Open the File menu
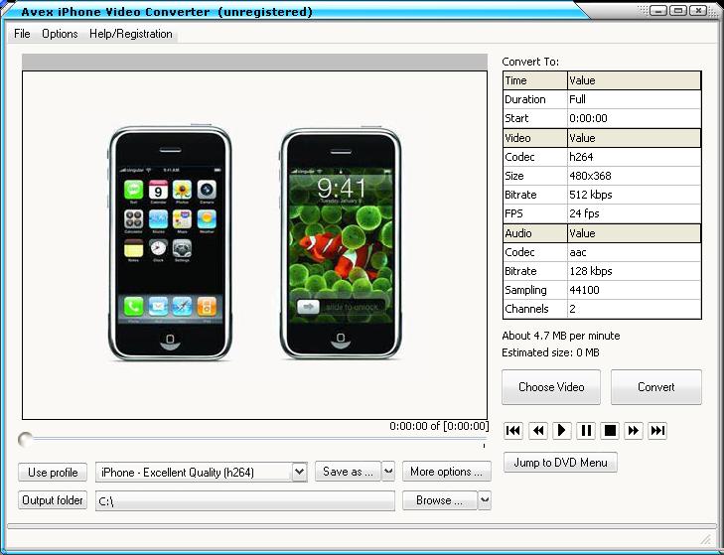Image resolution: width=724 pixels, height=555 pixels. pos(22,34)
